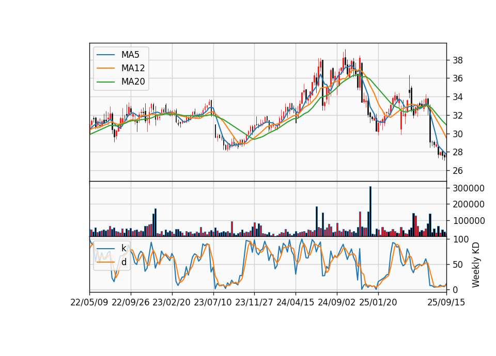Click the price axis value 26
496x356 pixels.
458,171
